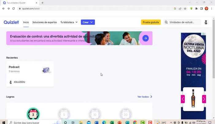This screenshot has width=215, height=124.
Task: Go to next product in ad
Action: tap(204, 99)
